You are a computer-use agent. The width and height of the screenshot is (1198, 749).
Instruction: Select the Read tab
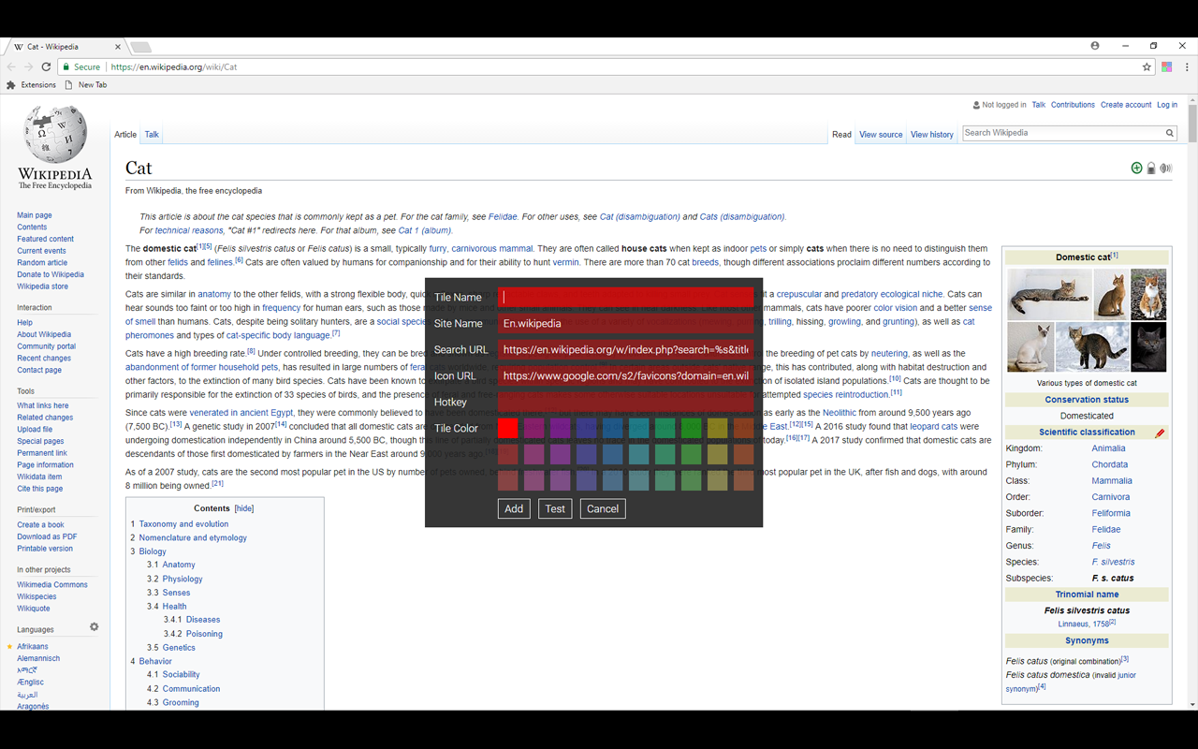841,135
